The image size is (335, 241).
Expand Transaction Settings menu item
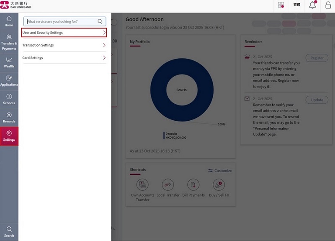click(64, 45)
